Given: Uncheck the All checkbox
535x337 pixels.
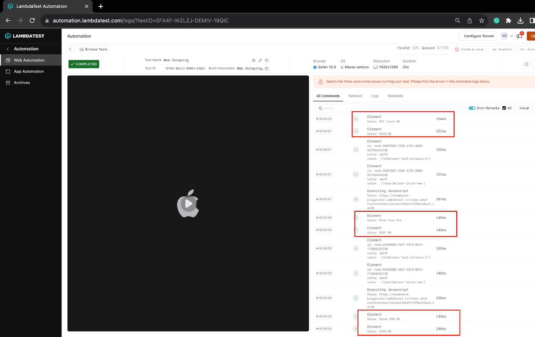Looking at the screenshot, I should [x=504, y=108].
